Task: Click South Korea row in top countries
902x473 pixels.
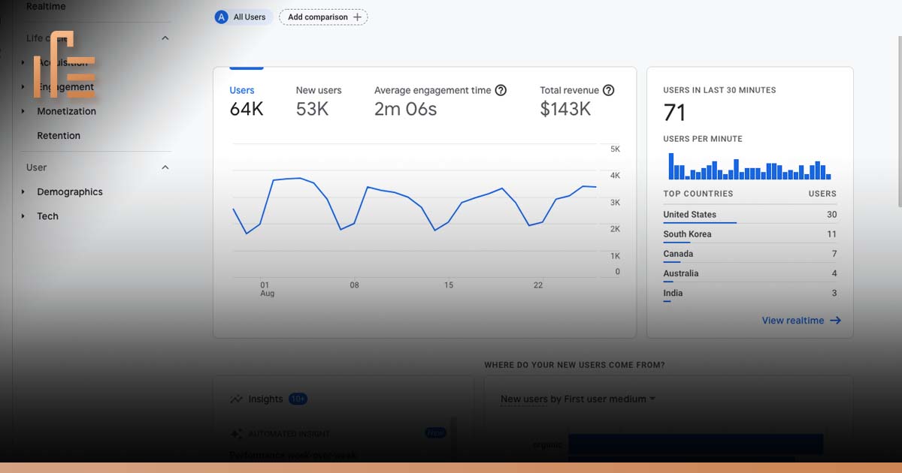Action: [687, 234]
